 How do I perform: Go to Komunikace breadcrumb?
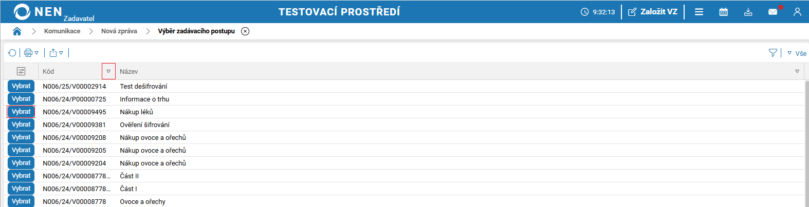pyautogui.click(x=62, y=31)
